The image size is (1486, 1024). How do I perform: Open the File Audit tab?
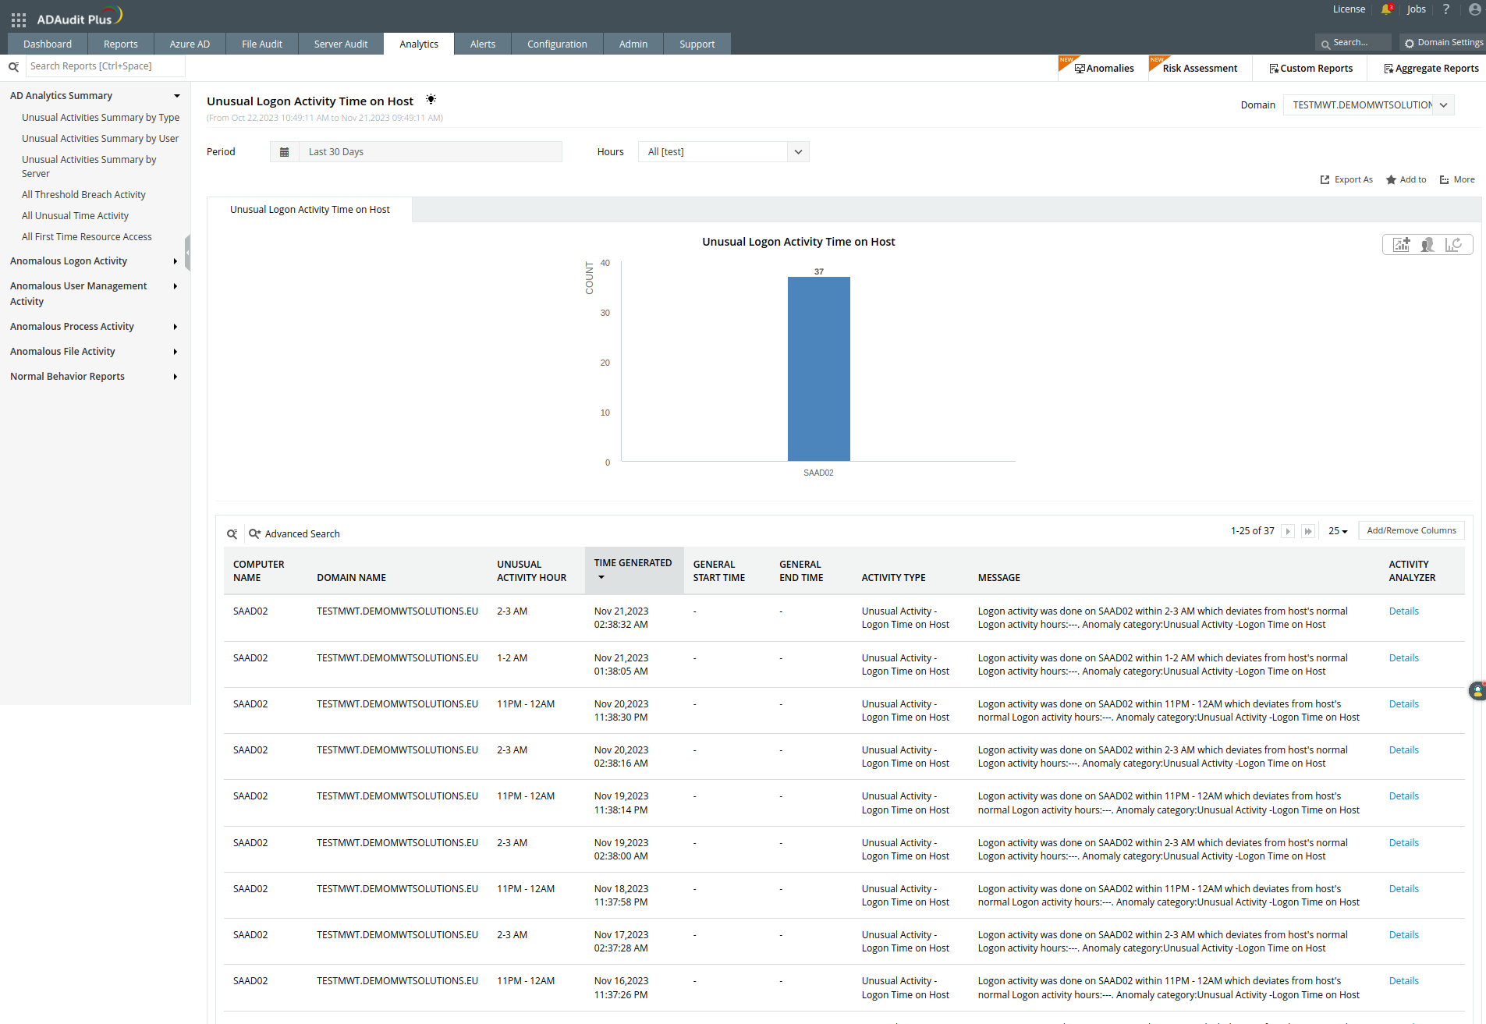[261, 44]
